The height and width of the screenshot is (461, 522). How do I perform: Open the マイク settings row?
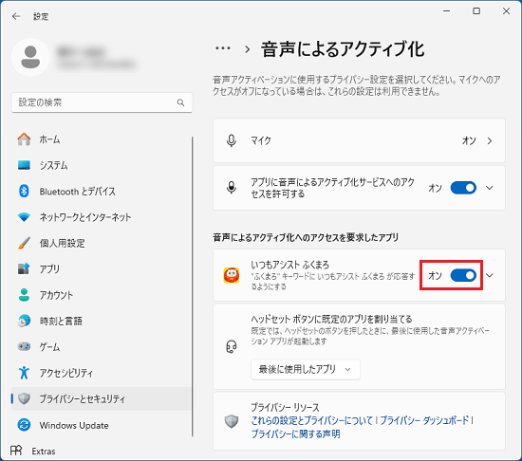pos(359,140)
